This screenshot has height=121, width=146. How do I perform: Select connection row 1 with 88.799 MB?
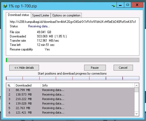[70, 90]
